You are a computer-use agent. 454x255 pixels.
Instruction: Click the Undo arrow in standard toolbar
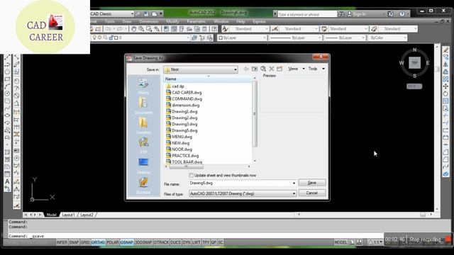pos(108,29)
